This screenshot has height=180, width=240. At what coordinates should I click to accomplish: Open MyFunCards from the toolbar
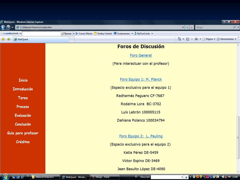tap(142, 33)
